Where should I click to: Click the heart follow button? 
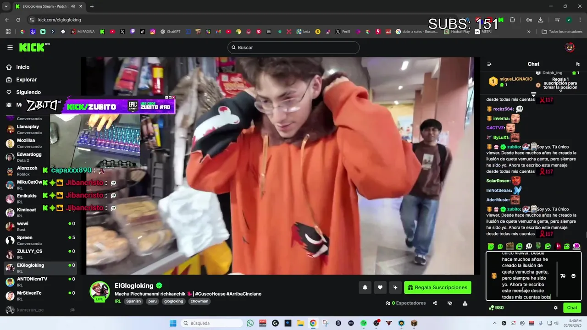point(380,287)
